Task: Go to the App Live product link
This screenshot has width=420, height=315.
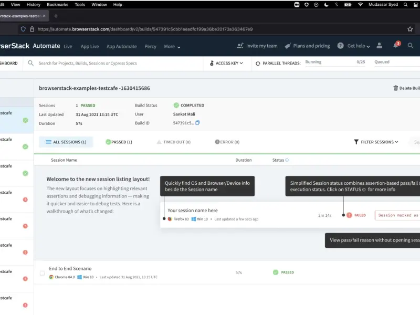Action: [90, 47]
